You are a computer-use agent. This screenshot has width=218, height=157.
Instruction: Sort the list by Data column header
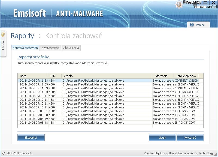(33, 76)
